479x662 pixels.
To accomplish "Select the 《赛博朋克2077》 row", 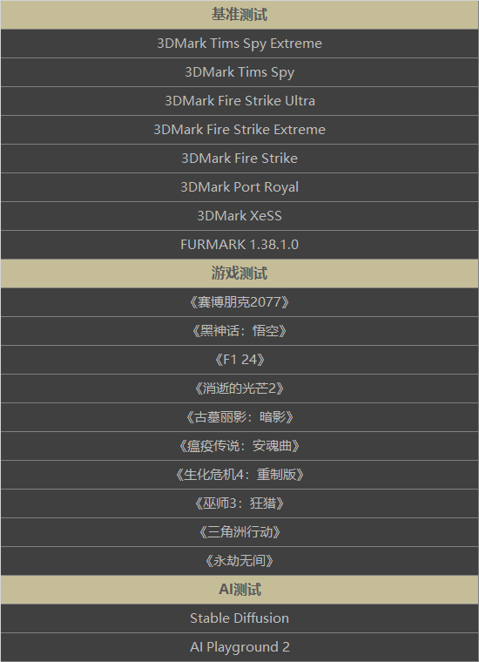I will (x=239, y=302).
